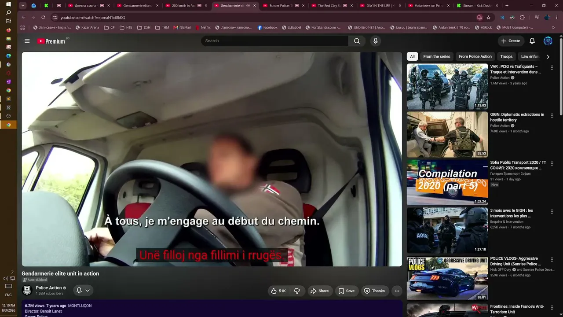
Task: Open Netflix bookmark
Action: [x=203, y=27]
